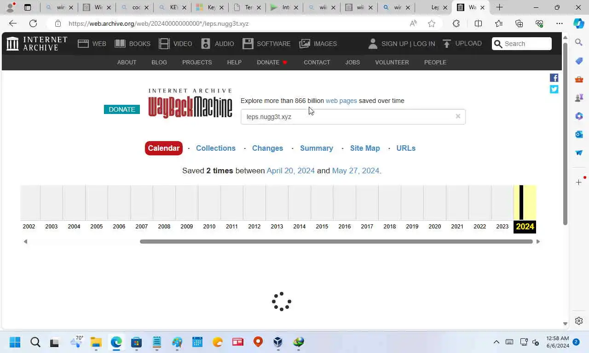Add a new app to sidebar
Image resolution: width=589 pixels, height=353 pixels.
pos(579,182)
